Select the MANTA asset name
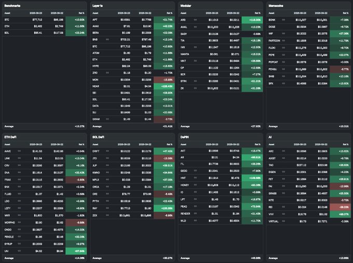The height and width of the screenshot is (263, 353). pos(185,54)
